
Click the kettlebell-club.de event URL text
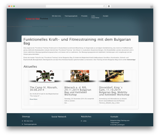click(x=112, y=102)
